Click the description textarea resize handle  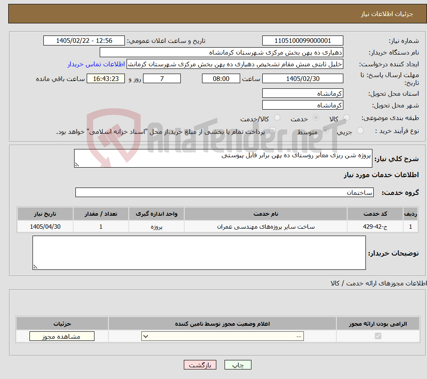tap(77, 164)
